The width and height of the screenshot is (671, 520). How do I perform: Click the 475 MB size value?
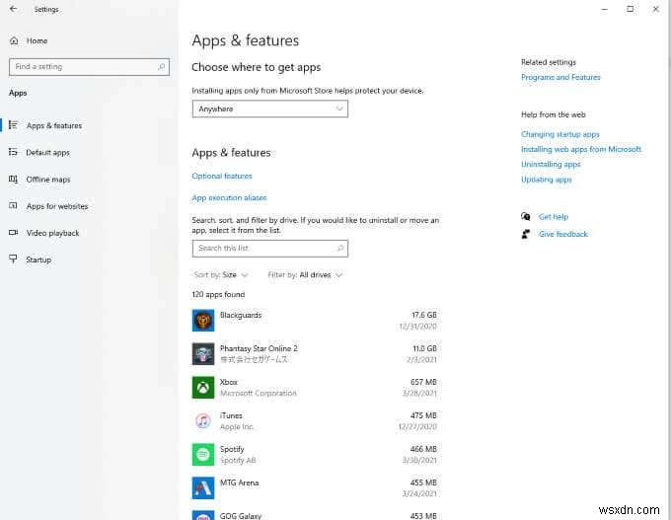pos(423,415)
